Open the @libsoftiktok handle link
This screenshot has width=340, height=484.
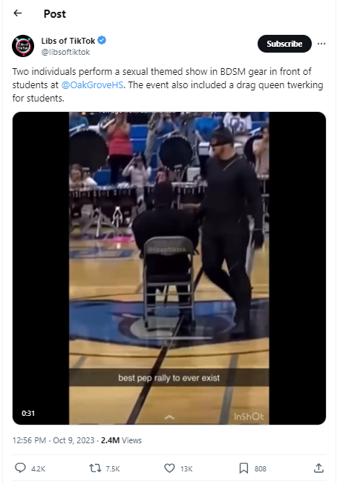click(x=65, y=52)
